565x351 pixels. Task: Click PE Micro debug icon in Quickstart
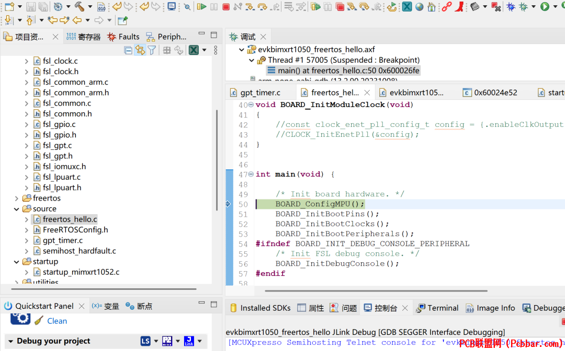coord(167,341)
